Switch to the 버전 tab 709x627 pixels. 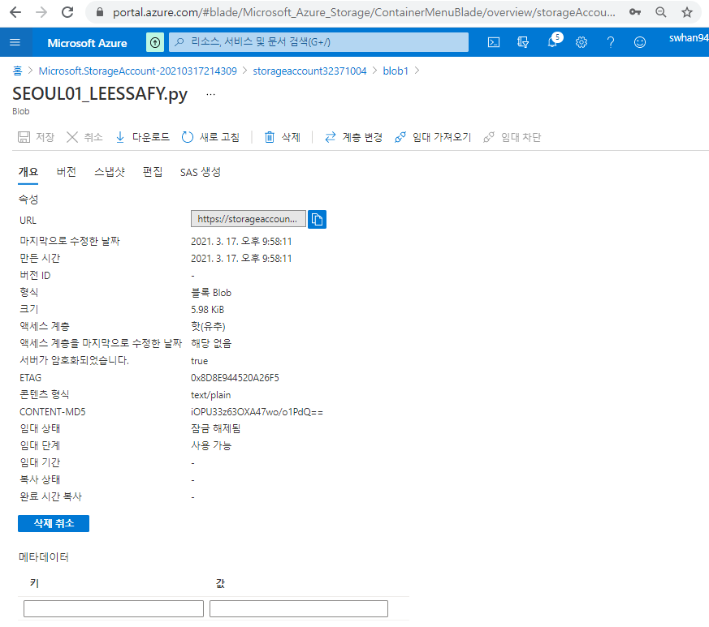tap(66, 172)
